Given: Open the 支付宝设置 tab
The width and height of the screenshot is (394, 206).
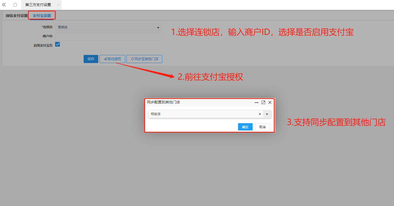Looking at the screenshot, I should click(42, 16).
